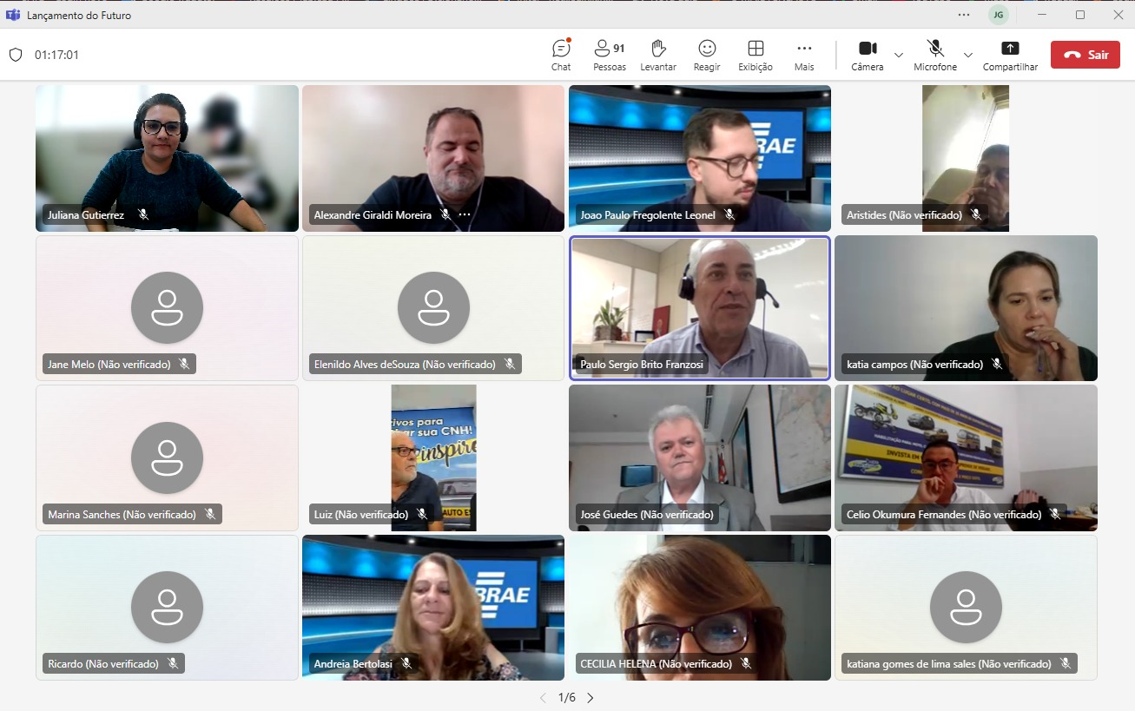The height and width of the screenshot is (711, 1135).
Task: Open title bar three-dots settings menu
Action: coord(964,15)
